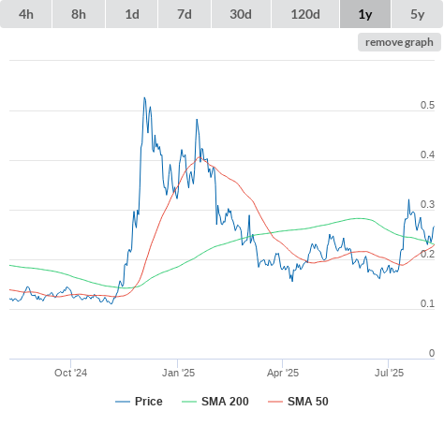
Task: Click the SMA 50 peak near 0.4
Action: pyautogui.click(x=200, y=157)
